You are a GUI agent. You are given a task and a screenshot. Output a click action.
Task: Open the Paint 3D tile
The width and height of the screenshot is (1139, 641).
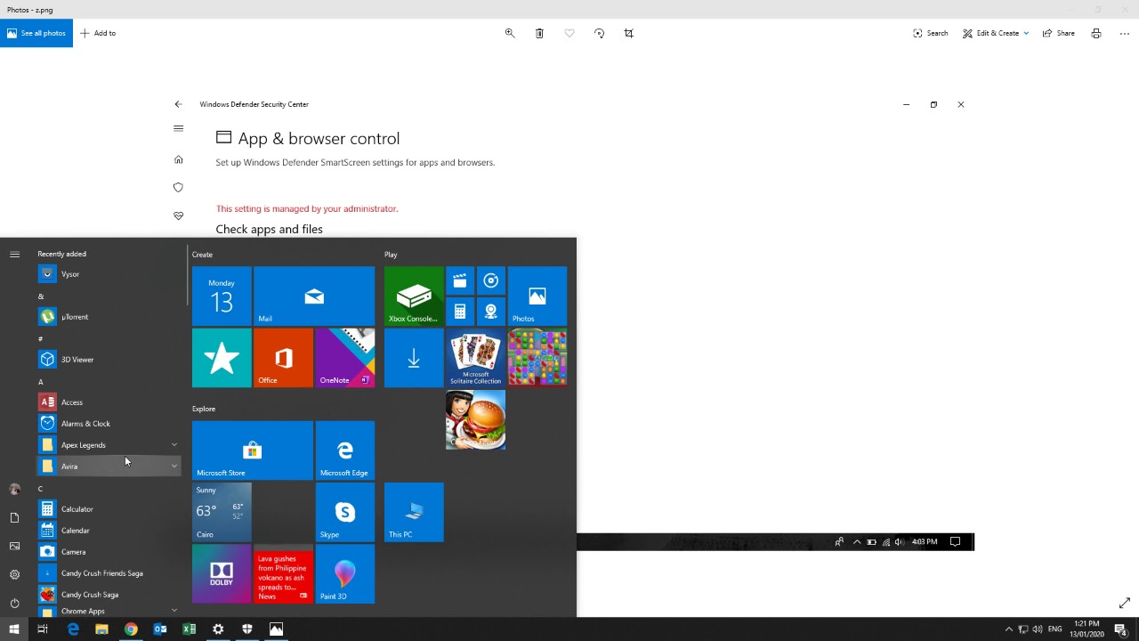coord(345,574)
